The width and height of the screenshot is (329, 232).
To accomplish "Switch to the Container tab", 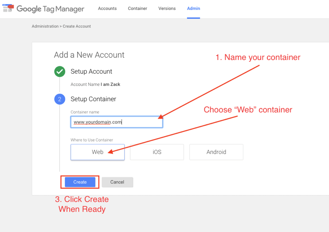I will coord(137,9).
